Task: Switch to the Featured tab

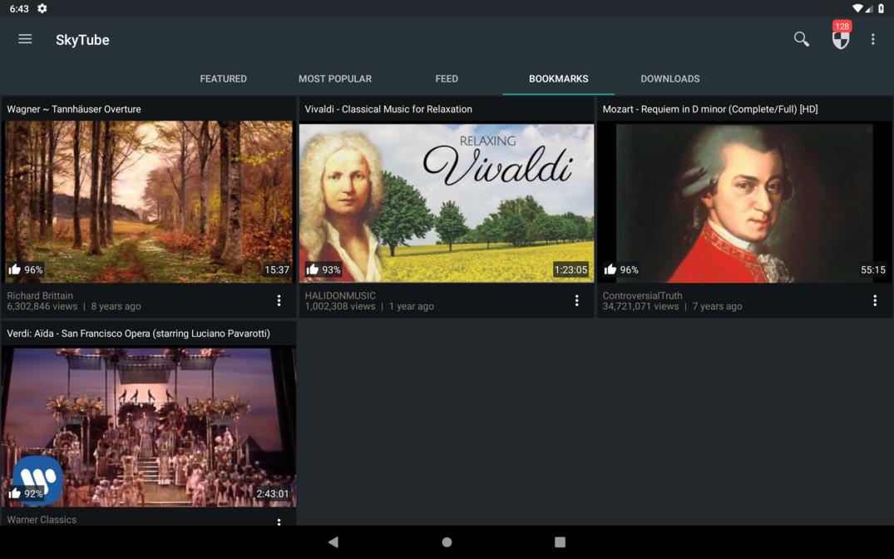Action: click(x=223, y=79)
